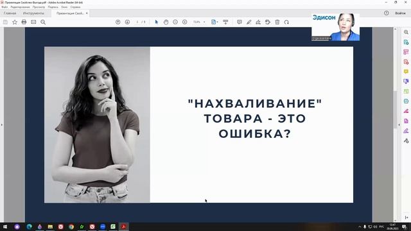Open the Redact tool in right pane
411x231 pixels.
click(x=406, y=111)
